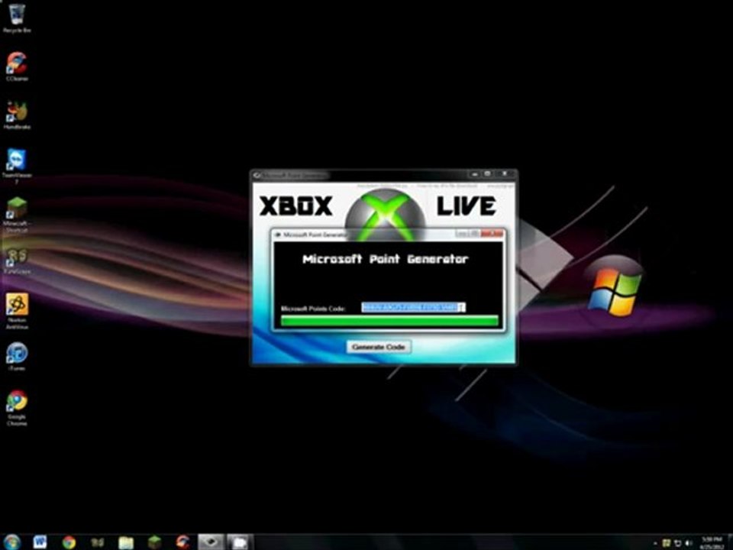The image size is (733, 550).
Task: Close the Microsoft Point Generator outer window
Action: tap(505, 174)
